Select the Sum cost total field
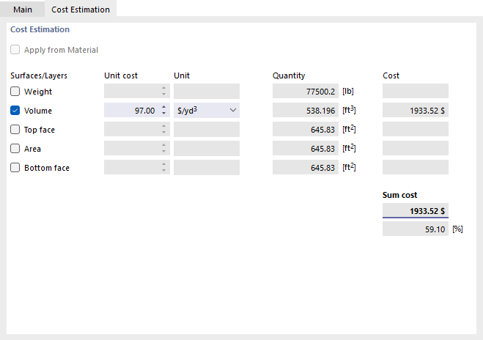 click(x=415, y=211)
